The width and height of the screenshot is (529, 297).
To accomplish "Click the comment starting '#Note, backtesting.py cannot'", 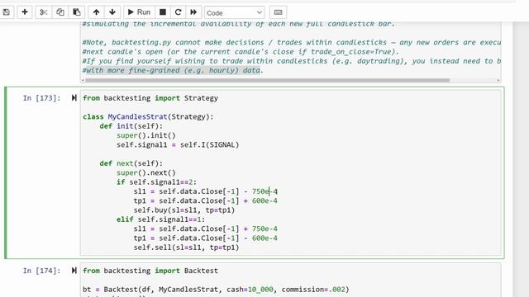I will pyautogui.click(x=292, y=42).
